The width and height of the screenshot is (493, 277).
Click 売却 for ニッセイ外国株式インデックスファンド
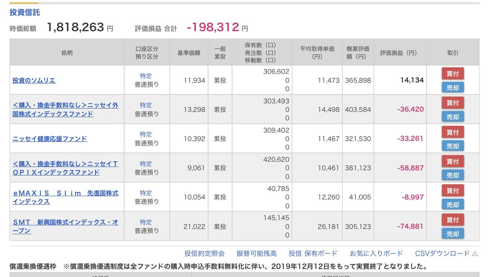pos(453,117)
